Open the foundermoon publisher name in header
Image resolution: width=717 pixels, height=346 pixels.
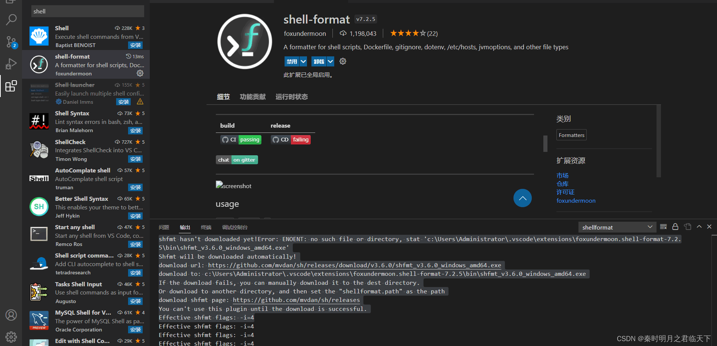coord(305,34)
